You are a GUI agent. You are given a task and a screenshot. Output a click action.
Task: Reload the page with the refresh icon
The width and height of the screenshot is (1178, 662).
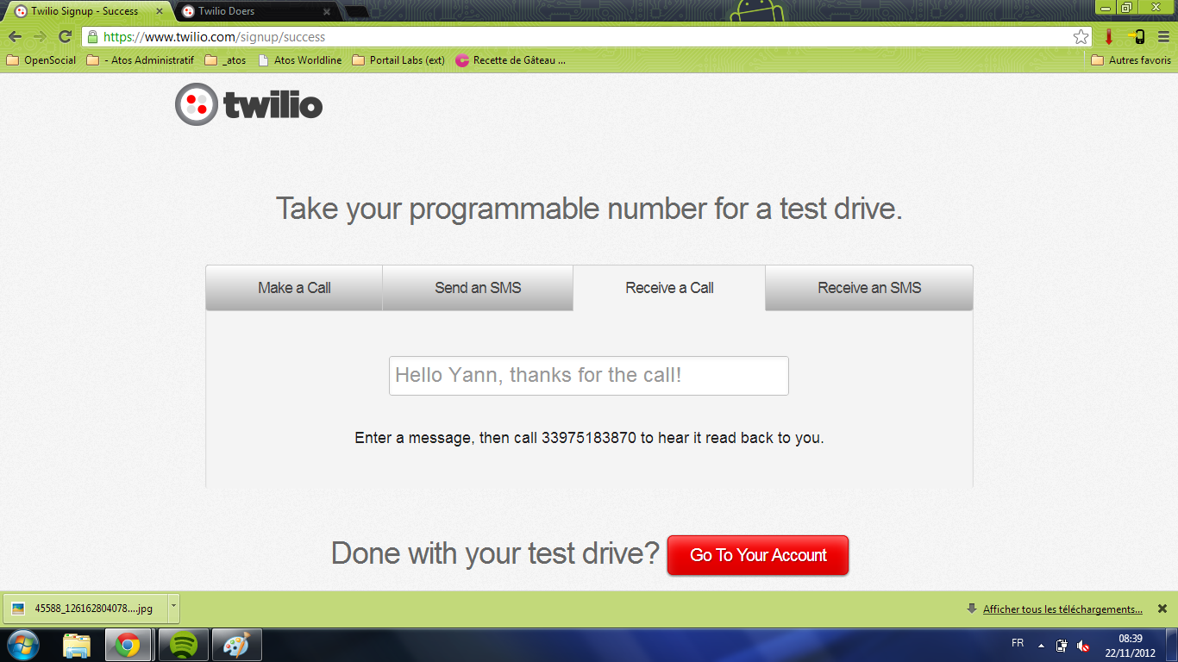coord(65,37)
